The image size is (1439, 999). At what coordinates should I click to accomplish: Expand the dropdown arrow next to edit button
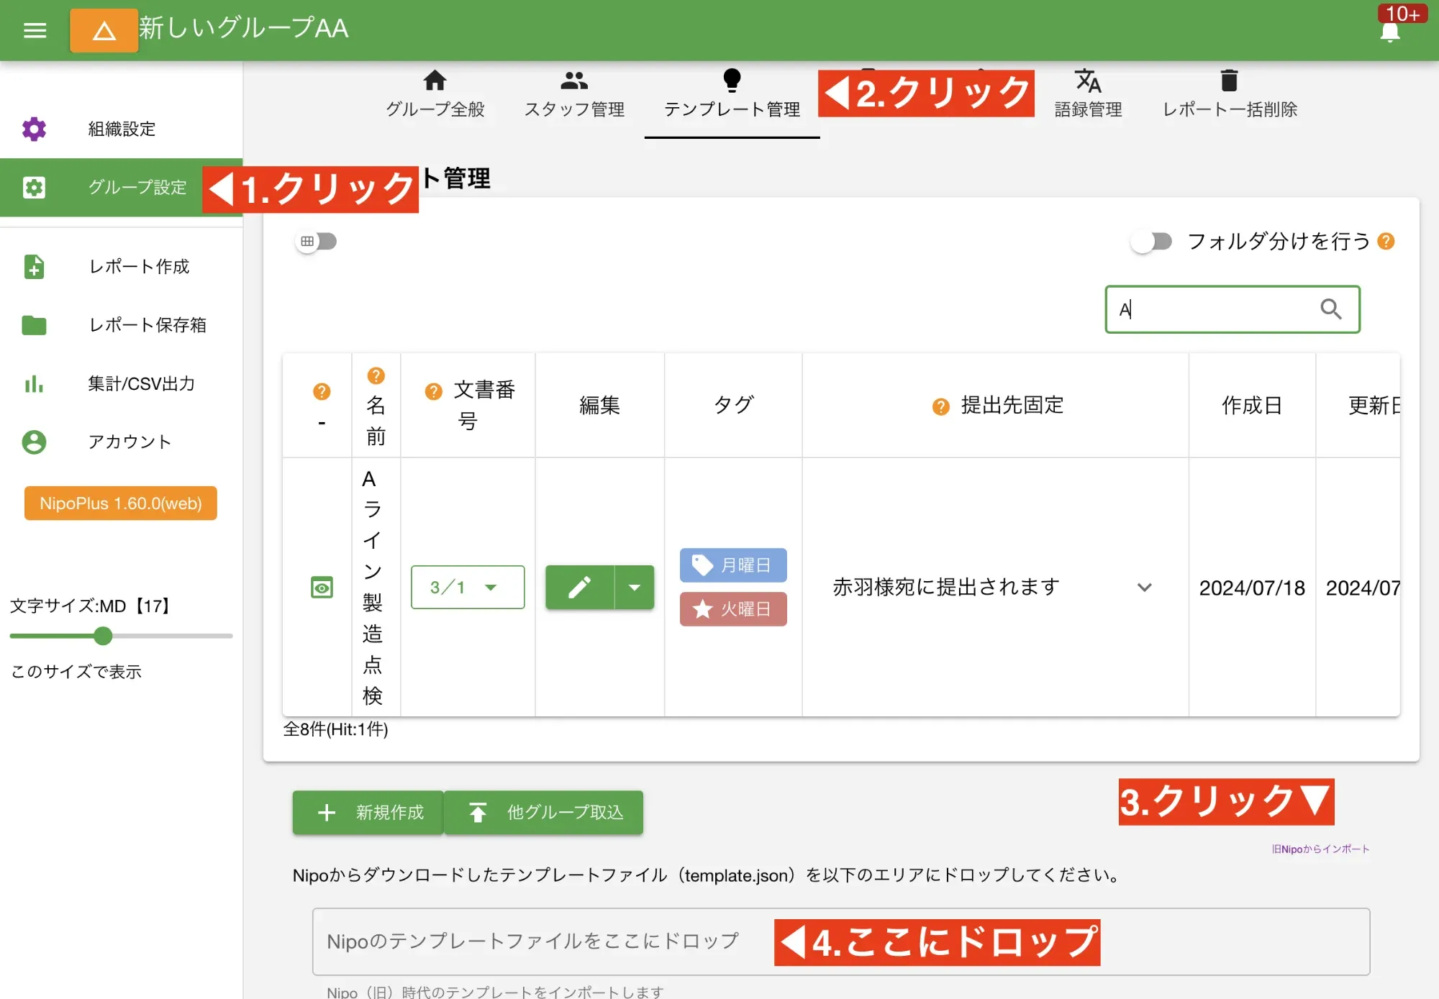click(635, 588)
